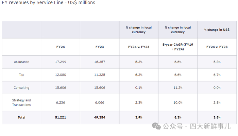Click Assurance's 5.8% US$ change cell
This screenshot has width=238, height=136.
pyautogui.click(x=217, y=62)
